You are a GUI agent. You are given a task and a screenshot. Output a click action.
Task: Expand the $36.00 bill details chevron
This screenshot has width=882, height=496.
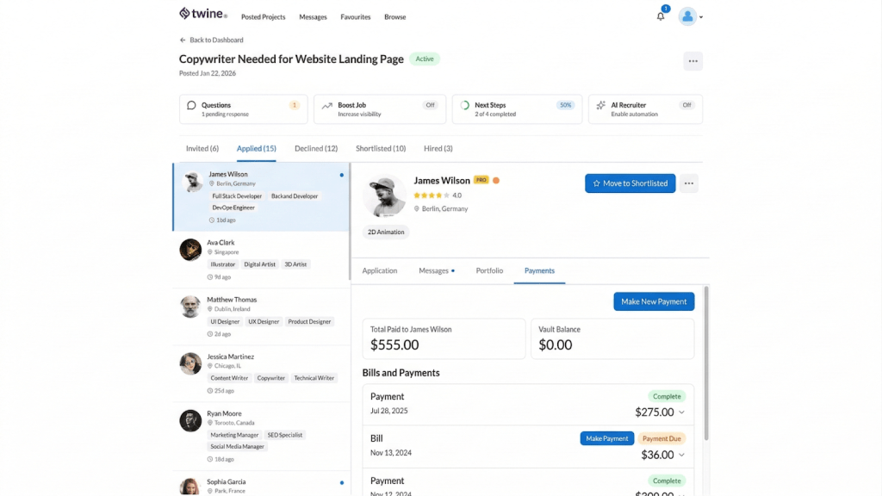coord(682,455)
